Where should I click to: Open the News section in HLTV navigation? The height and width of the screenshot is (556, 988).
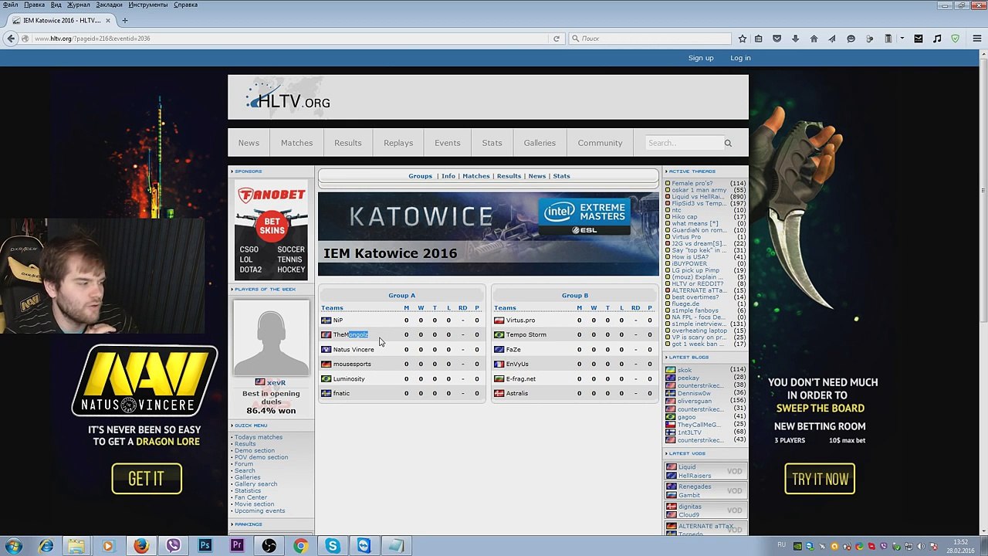[x=249, y=143]
